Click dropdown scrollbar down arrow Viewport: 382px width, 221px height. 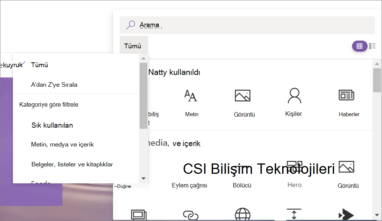tap(143, 179)
